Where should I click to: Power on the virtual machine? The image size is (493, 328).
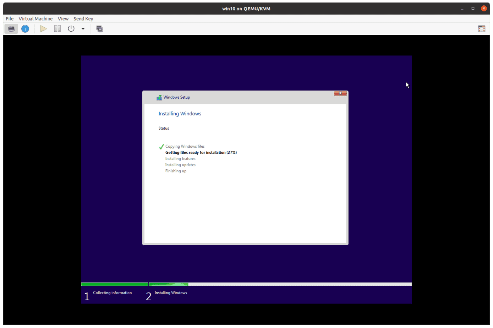click(44, 29)
